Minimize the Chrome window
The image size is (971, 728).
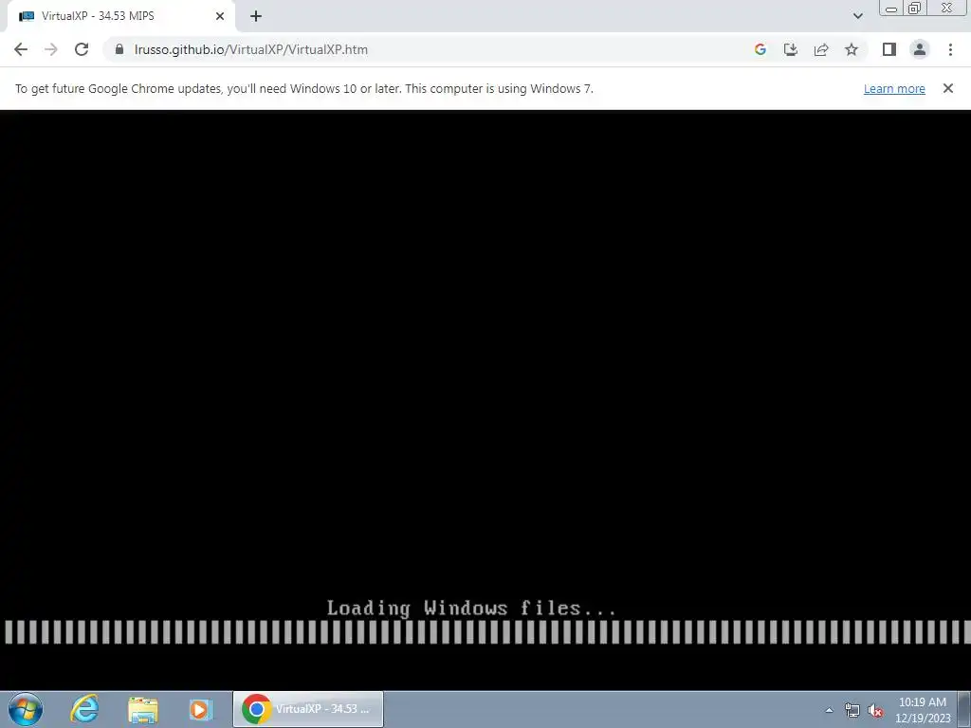tap(891, 9)
